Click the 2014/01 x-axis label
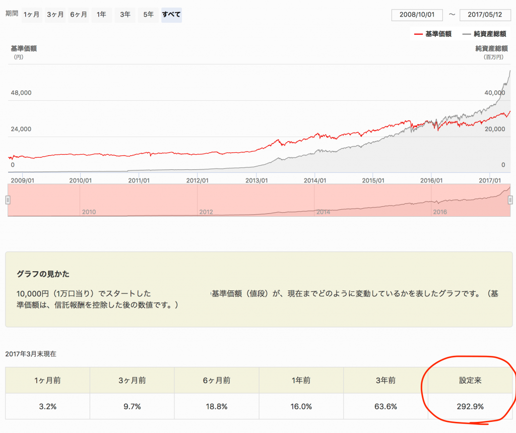516x433 pixels. [315, 180]
